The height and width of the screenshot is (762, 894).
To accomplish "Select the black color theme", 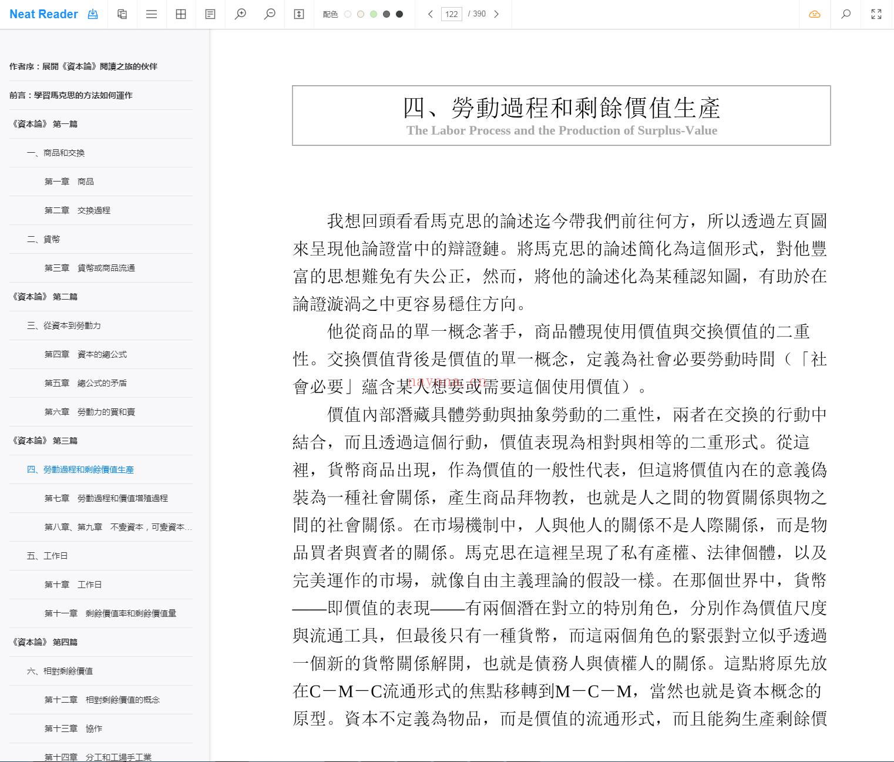I will 399,14.
